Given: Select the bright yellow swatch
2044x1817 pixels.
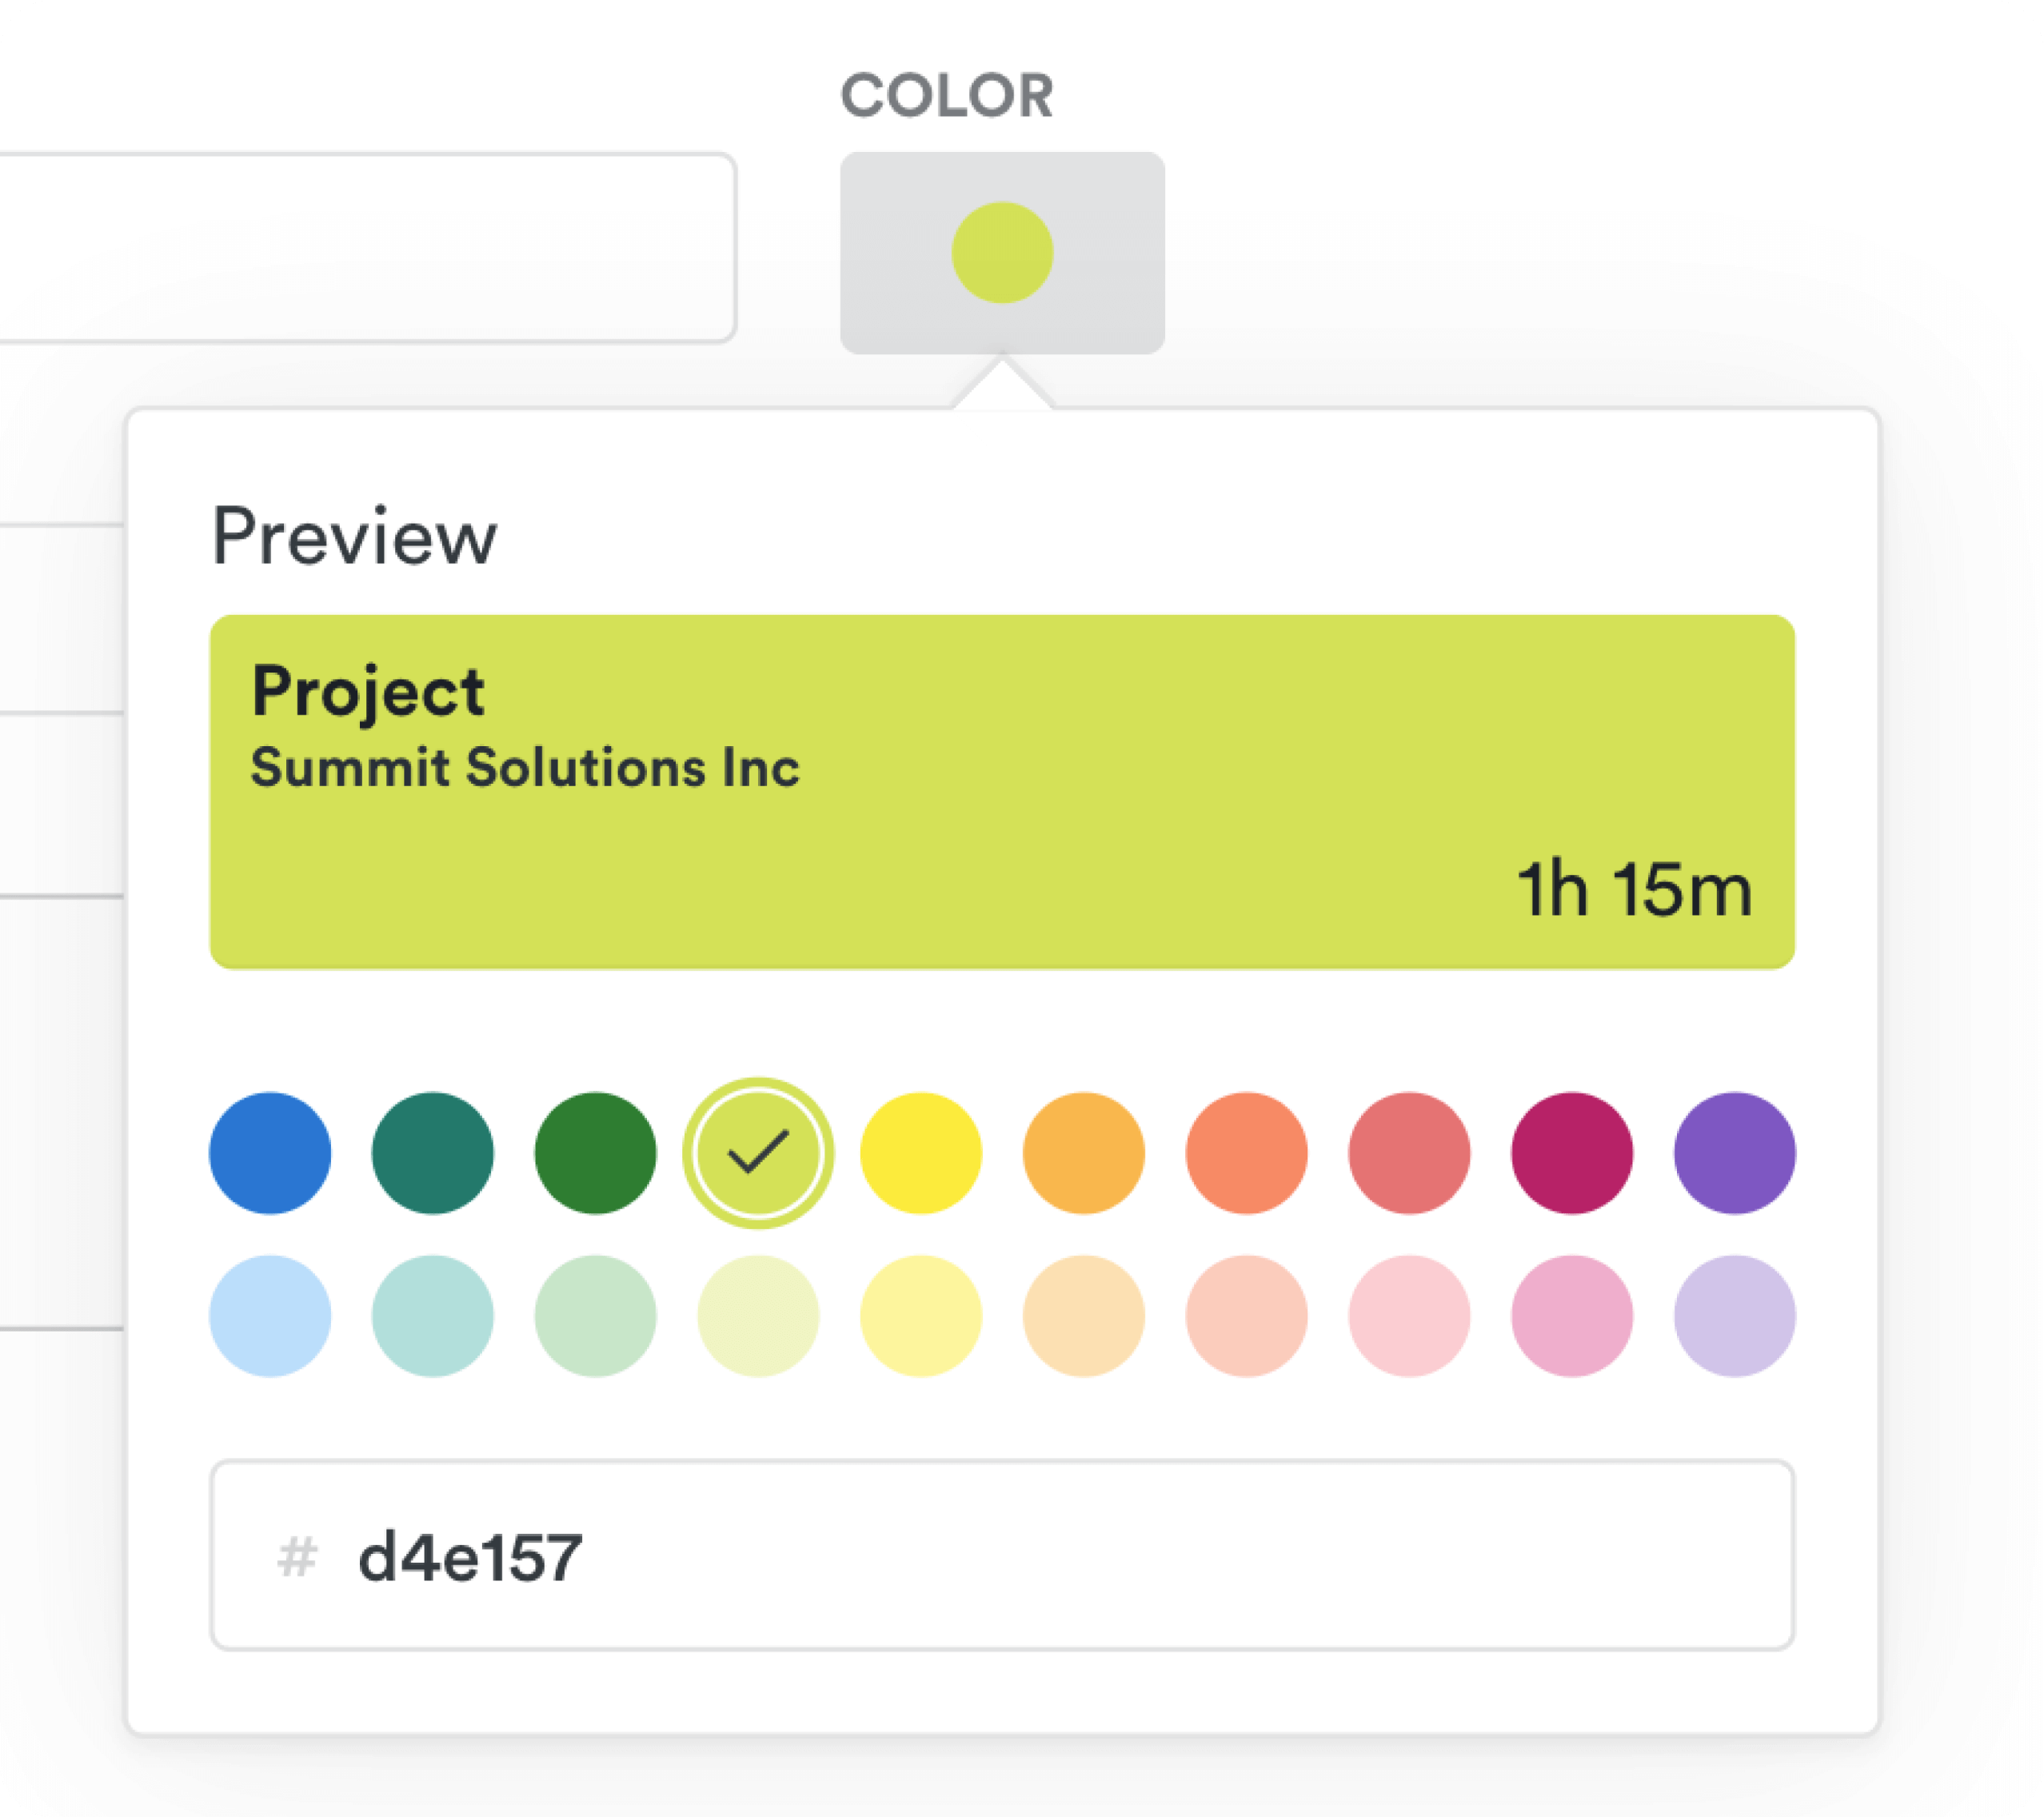Looking at the screenshot, I should click(x=921, y=1153).
